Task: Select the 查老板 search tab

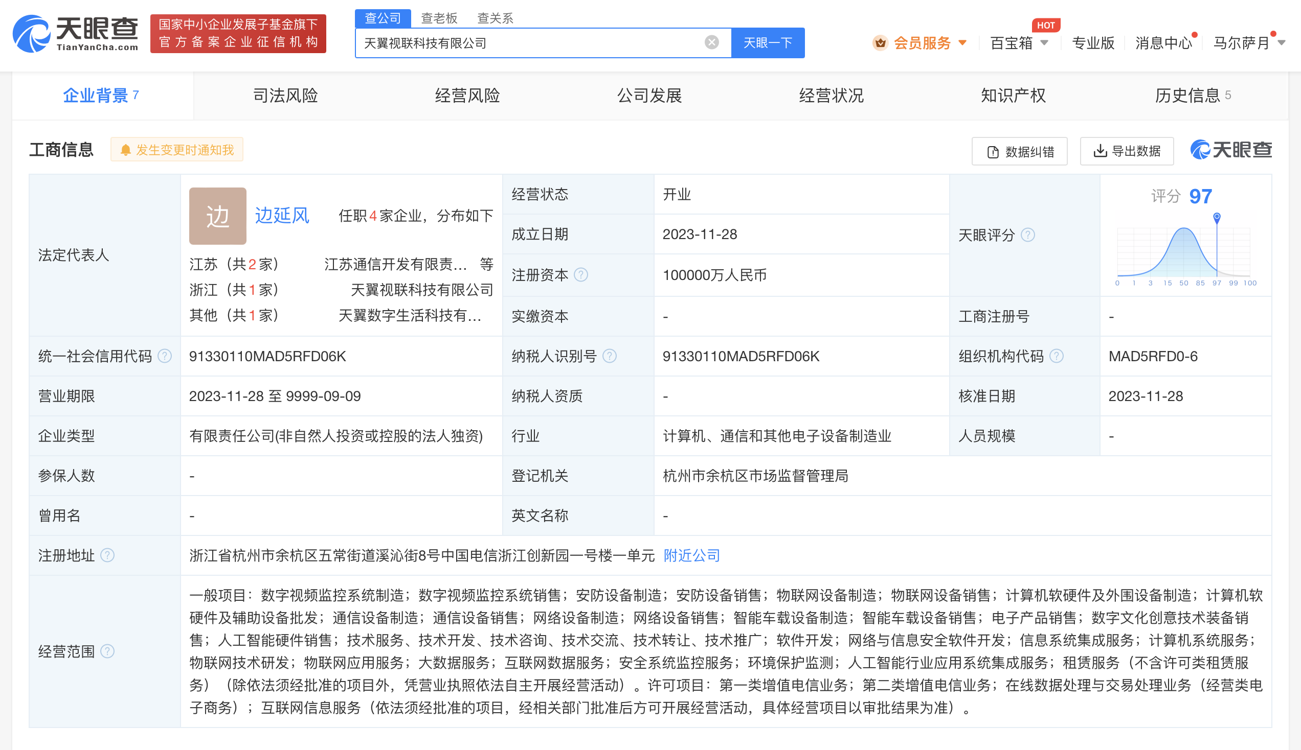Action: coord(439,18)
